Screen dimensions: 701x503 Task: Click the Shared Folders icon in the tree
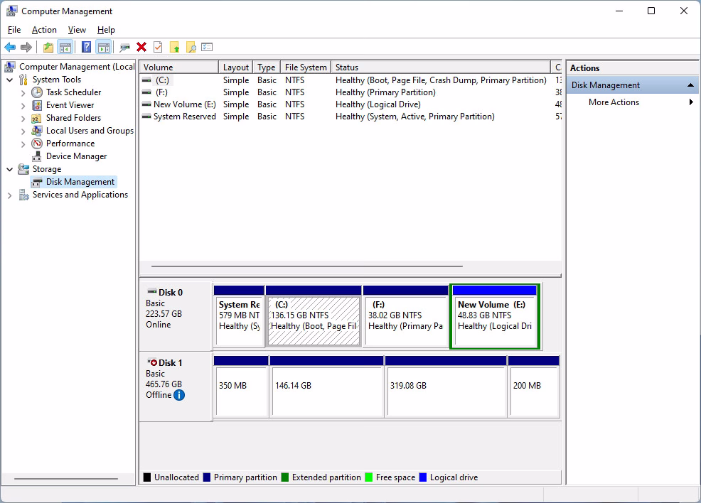click(37, 118)
